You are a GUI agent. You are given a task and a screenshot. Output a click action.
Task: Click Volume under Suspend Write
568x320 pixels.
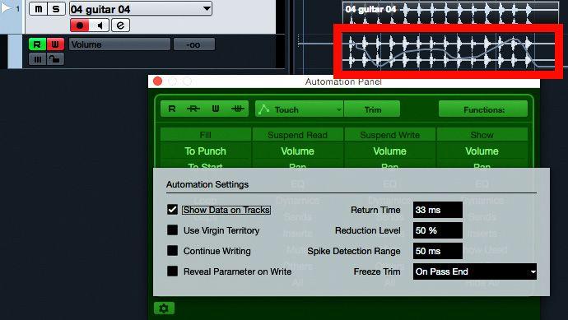coord(389,151)
